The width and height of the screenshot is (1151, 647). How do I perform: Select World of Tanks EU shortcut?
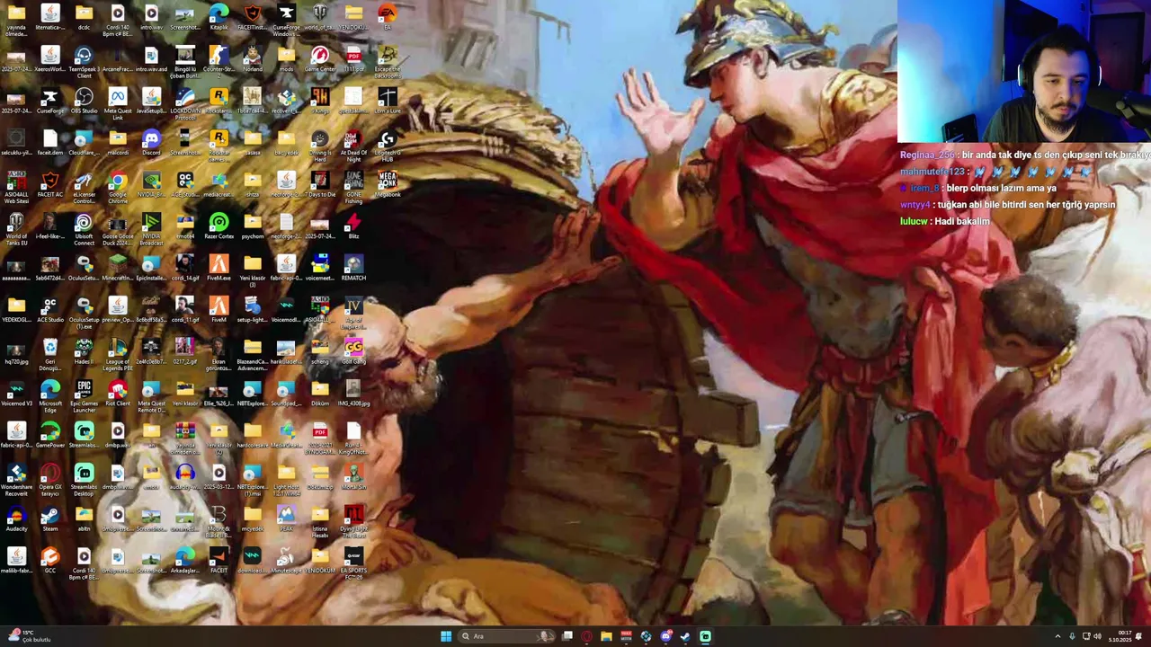(x=16, y=229)
